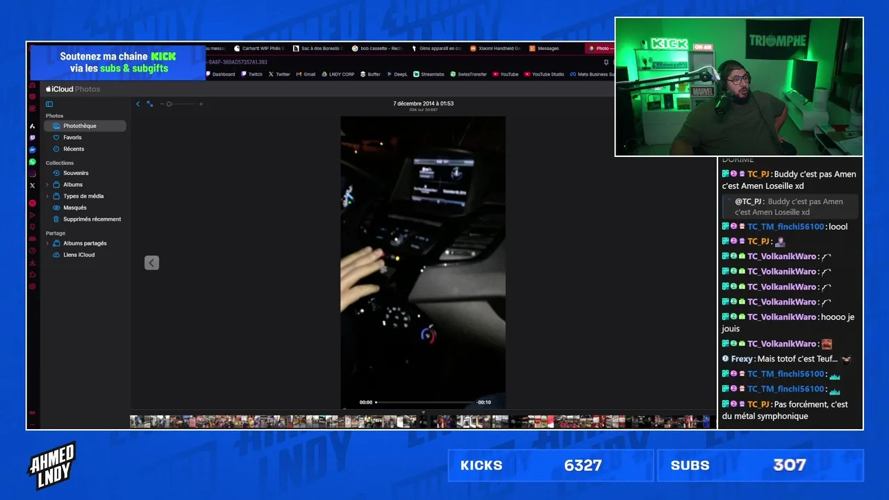This screenshot has width=889, height=500.
Task: Switch to the Messages browser tab
Action: click(x=544, y=49)
